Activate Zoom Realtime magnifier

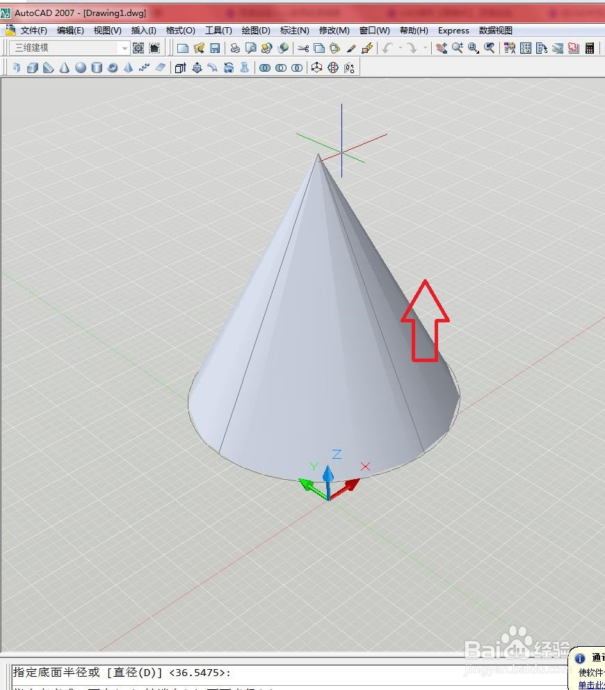click(458, 48)
